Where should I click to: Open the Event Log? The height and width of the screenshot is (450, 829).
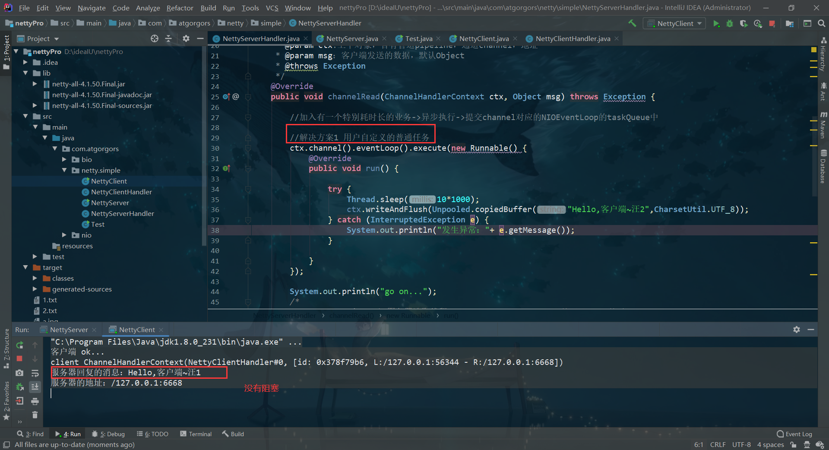point(794,434)
